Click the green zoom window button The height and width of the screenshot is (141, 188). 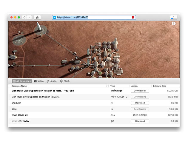pos(19,17)
